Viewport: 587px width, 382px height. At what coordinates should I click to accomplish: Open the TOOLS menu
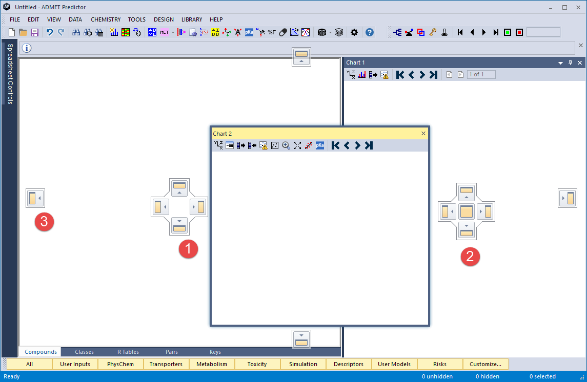(x=137, y=19)
